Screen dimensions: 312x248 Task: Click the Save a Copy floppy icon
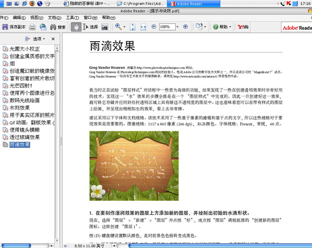coord(5,27)
